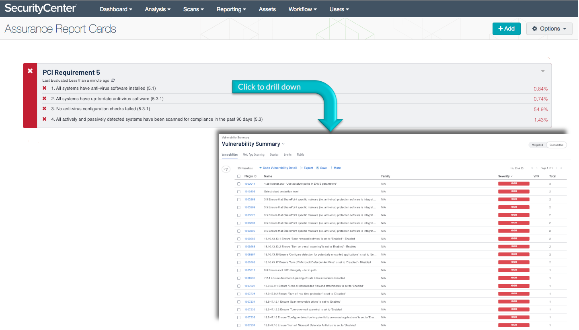This screenshot has width=579, height=330.
Task: Open plugin ID 1003041 link
Action: click(250, 184)
